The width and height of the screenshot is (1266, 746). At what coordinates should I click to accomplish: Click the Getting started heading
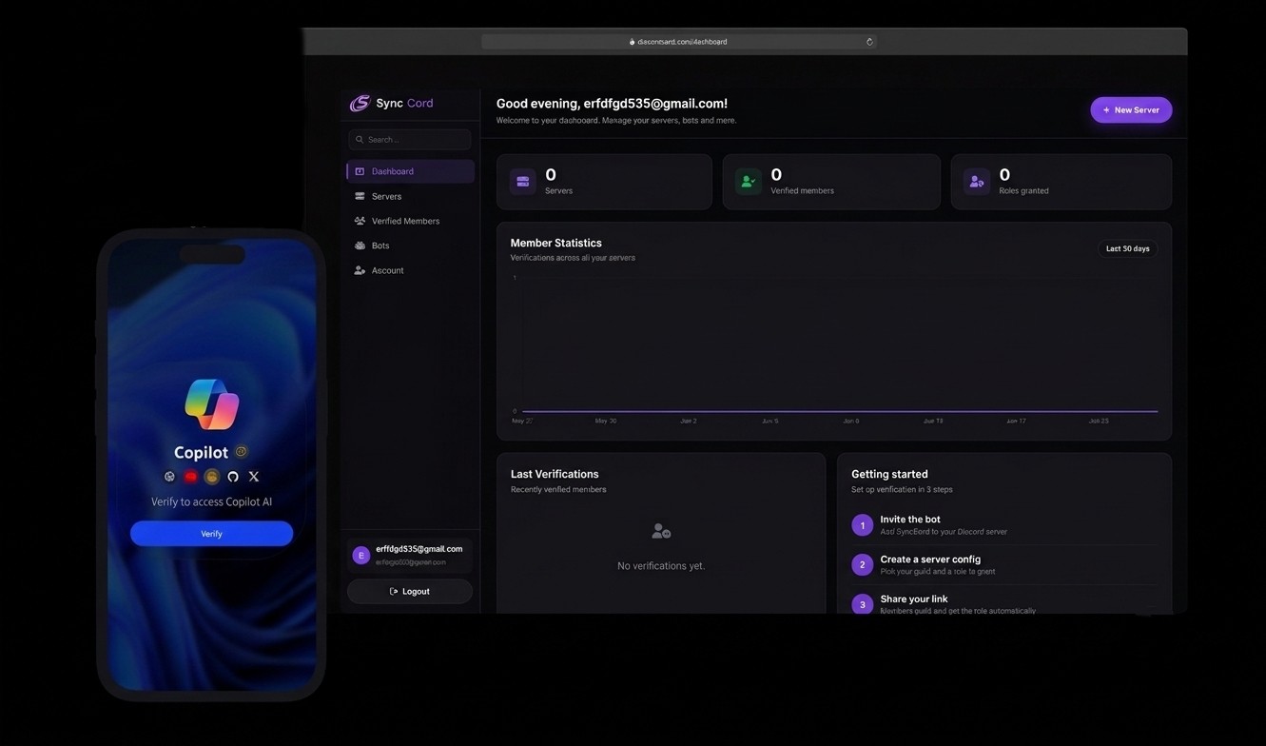[x=889, y=474]
